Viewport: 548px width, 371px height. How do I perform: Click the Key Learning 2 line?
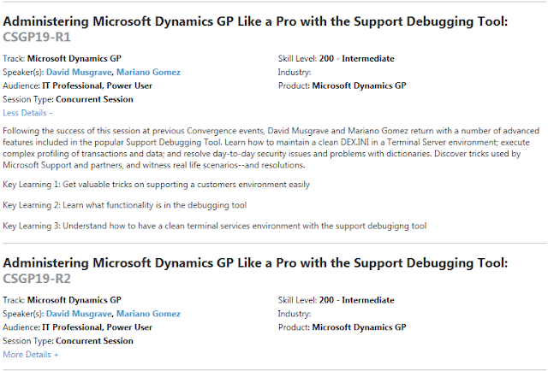(125, 205)
